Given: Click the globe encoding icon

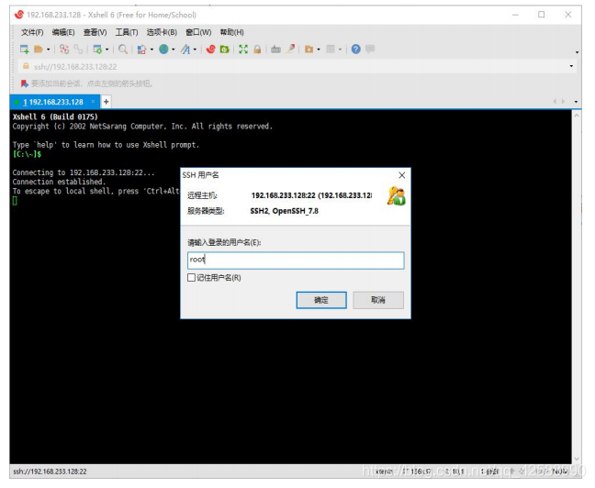Looking at the screenshot, I should click(x=163, y=49).
